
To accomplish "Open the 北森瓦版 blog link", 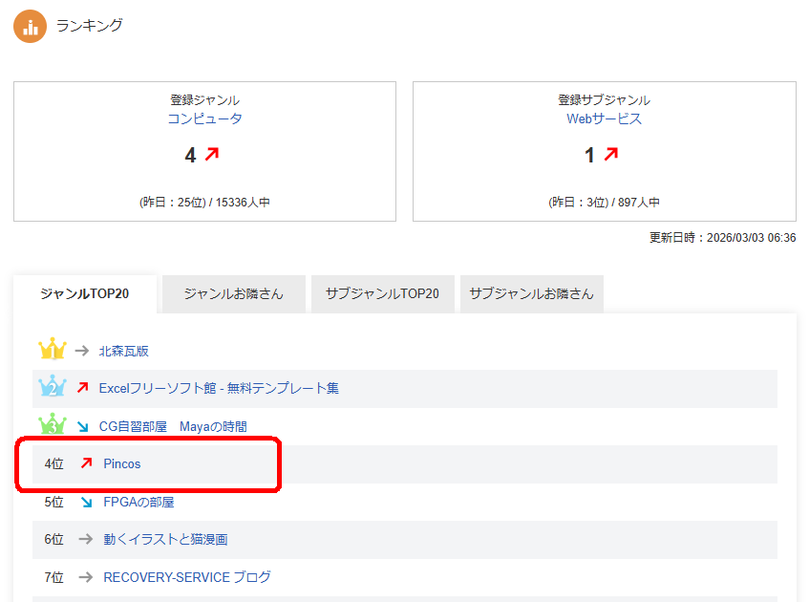I will point(124,351).
